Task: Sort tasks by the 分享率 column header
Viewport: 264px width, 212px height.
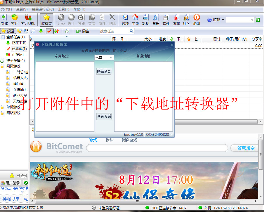Action: (257, 39)
